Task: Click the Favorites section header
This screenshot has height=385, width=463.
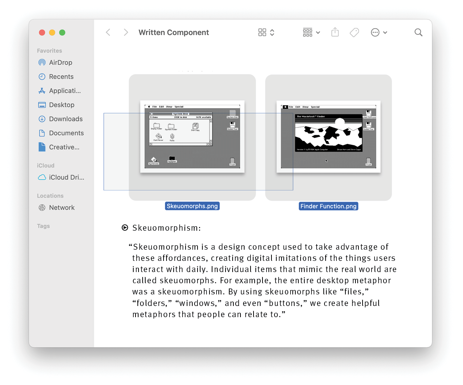Action: click(x=49, y=51)
